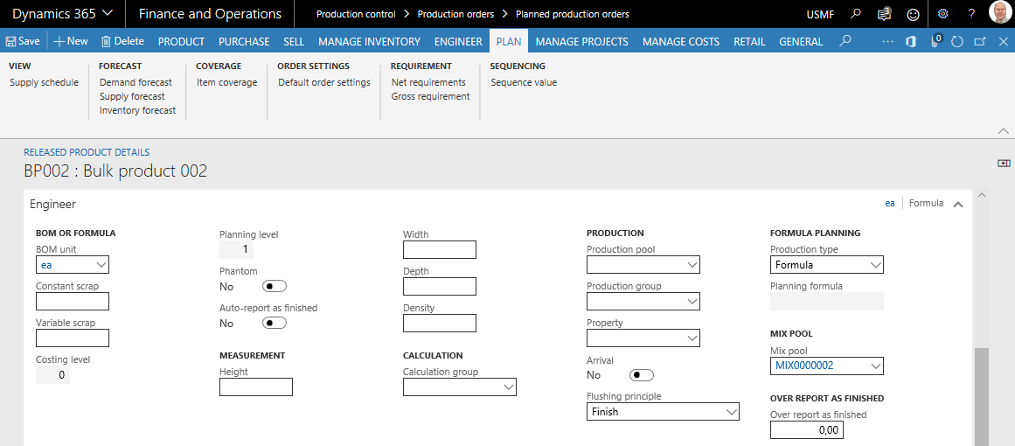Open Default order settings
The width and height of the screenshot is (1015, 446).
pyautogui.click(x=324, y=82)
